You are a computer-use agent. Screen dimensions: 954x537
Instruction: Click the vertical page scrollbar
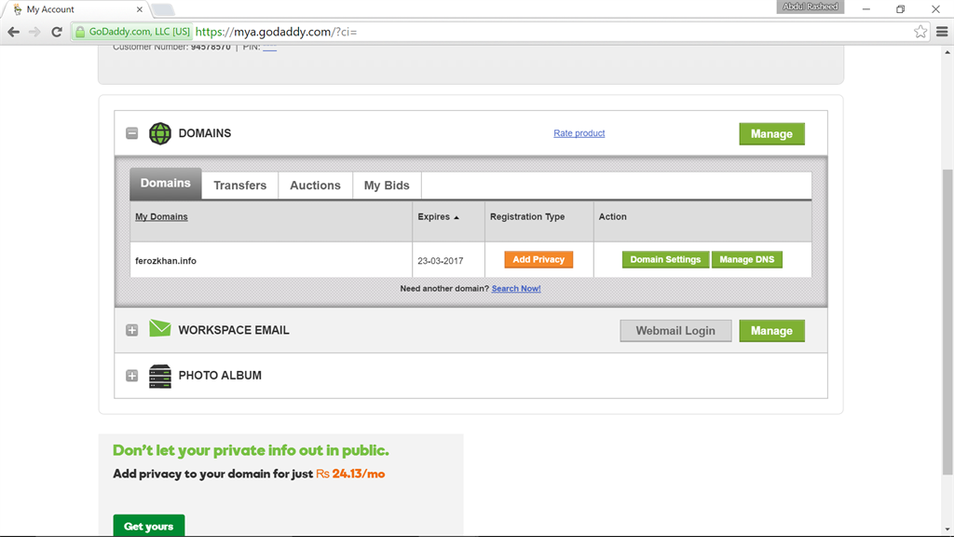pyautogui.click(x=947, y=322)
